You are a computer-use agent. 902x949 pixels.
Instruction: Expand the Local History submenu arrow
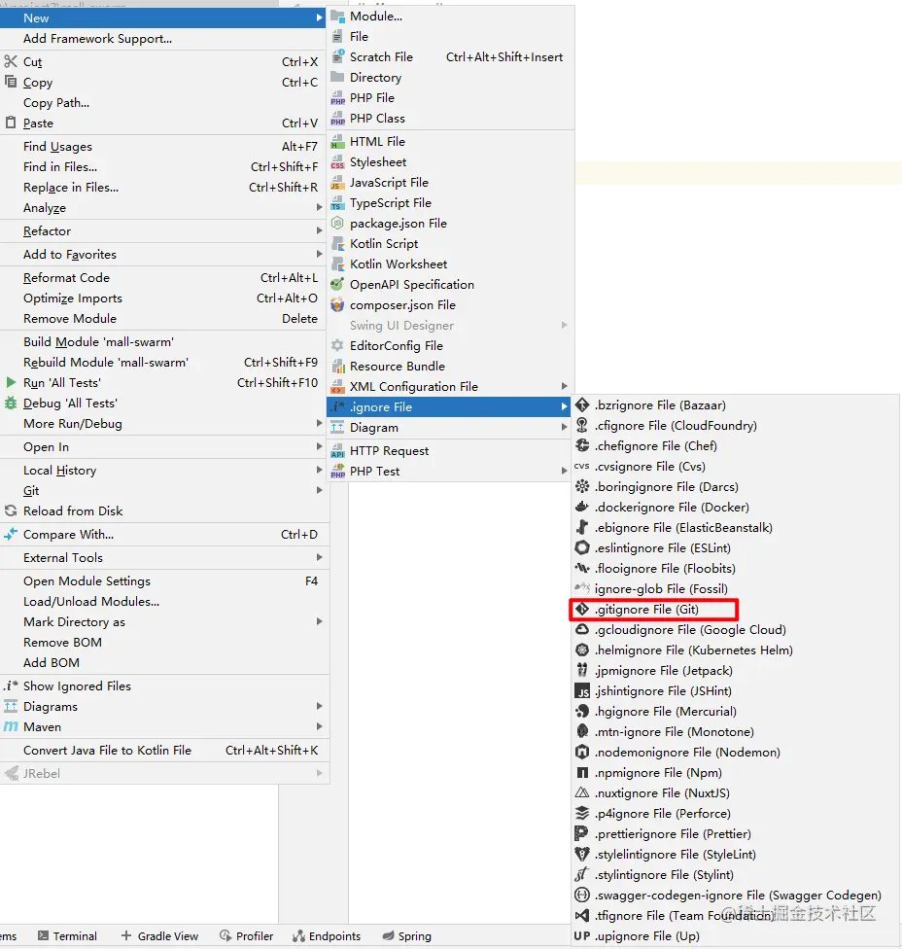point(320,470)
